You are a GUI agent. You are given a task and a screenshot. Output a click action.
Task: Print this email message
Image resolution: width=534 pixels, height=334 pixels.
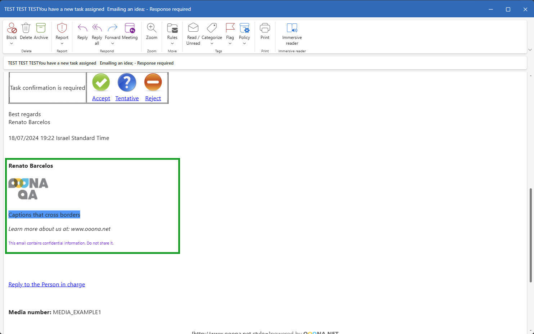(265, 28)
